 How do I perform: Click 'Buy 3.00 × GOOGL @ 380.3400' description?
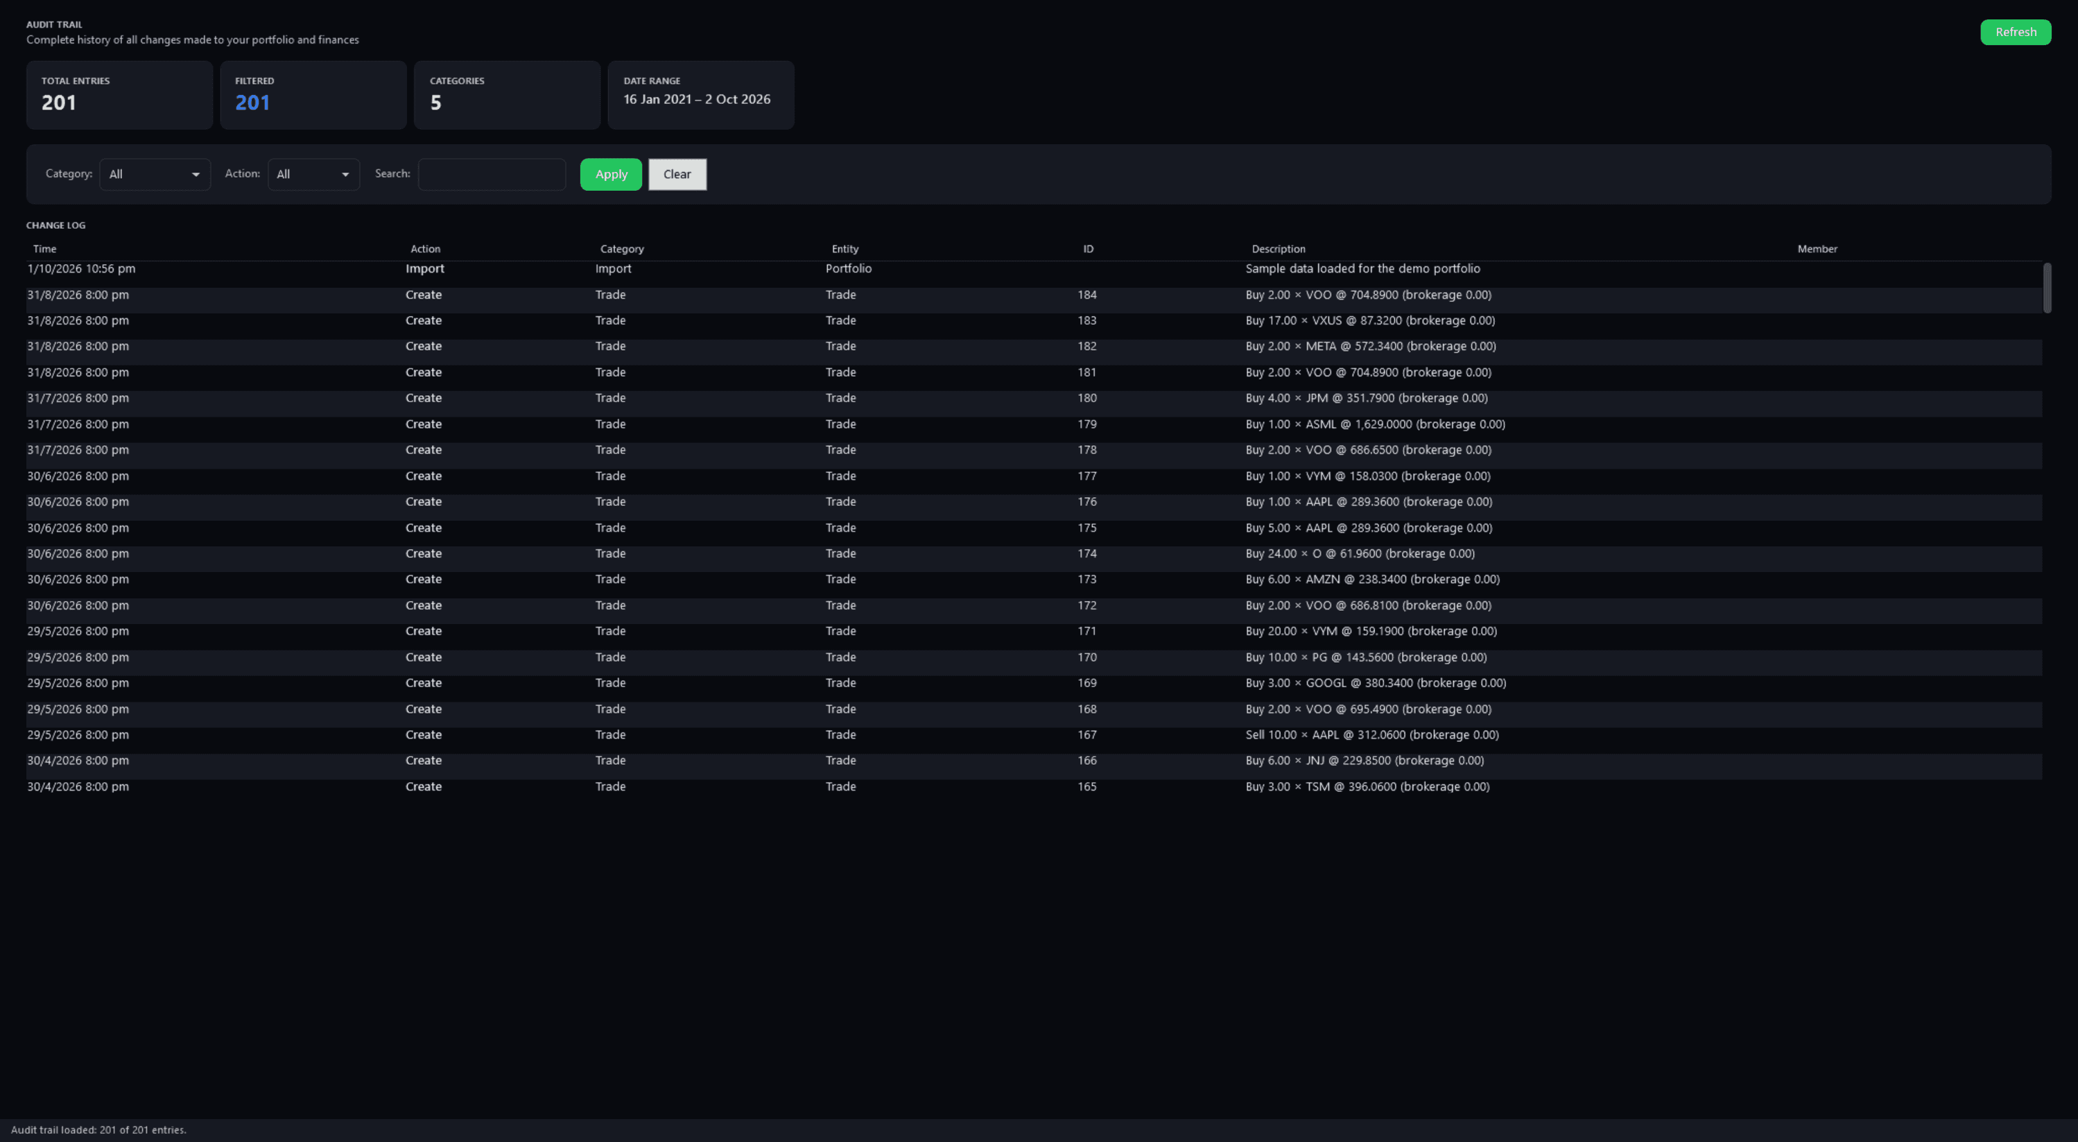coord(1376,683)
